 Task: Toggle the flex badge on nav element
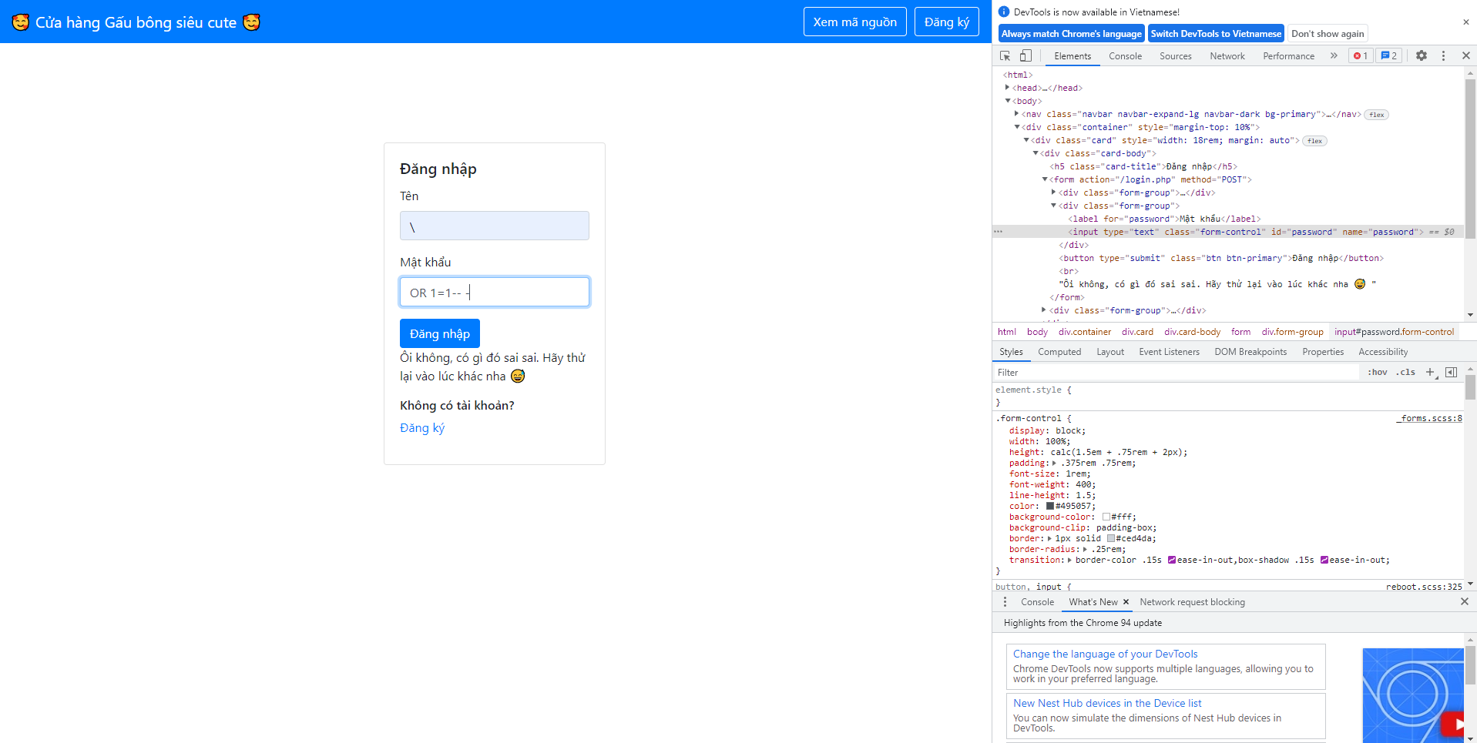tap(1377, 115)
